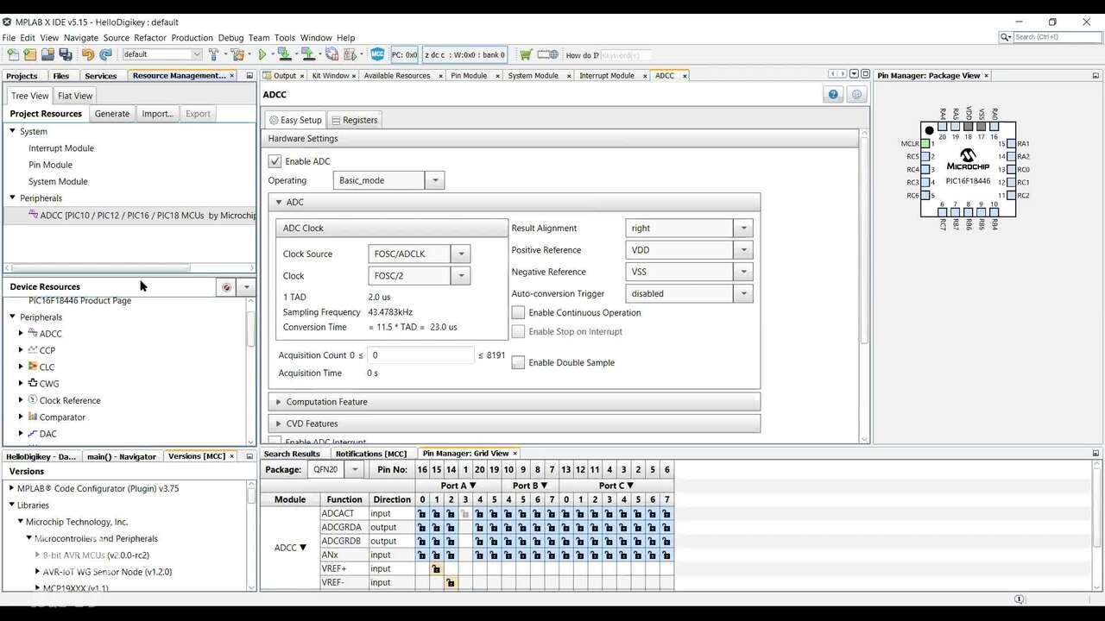The width and height of the screenshot is (1105, 621).
Task: Click the Import... button
Action: coord(157,114)
